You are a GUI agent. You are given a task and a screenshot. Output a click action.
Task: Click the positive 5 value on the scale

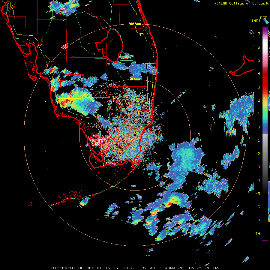259,60
